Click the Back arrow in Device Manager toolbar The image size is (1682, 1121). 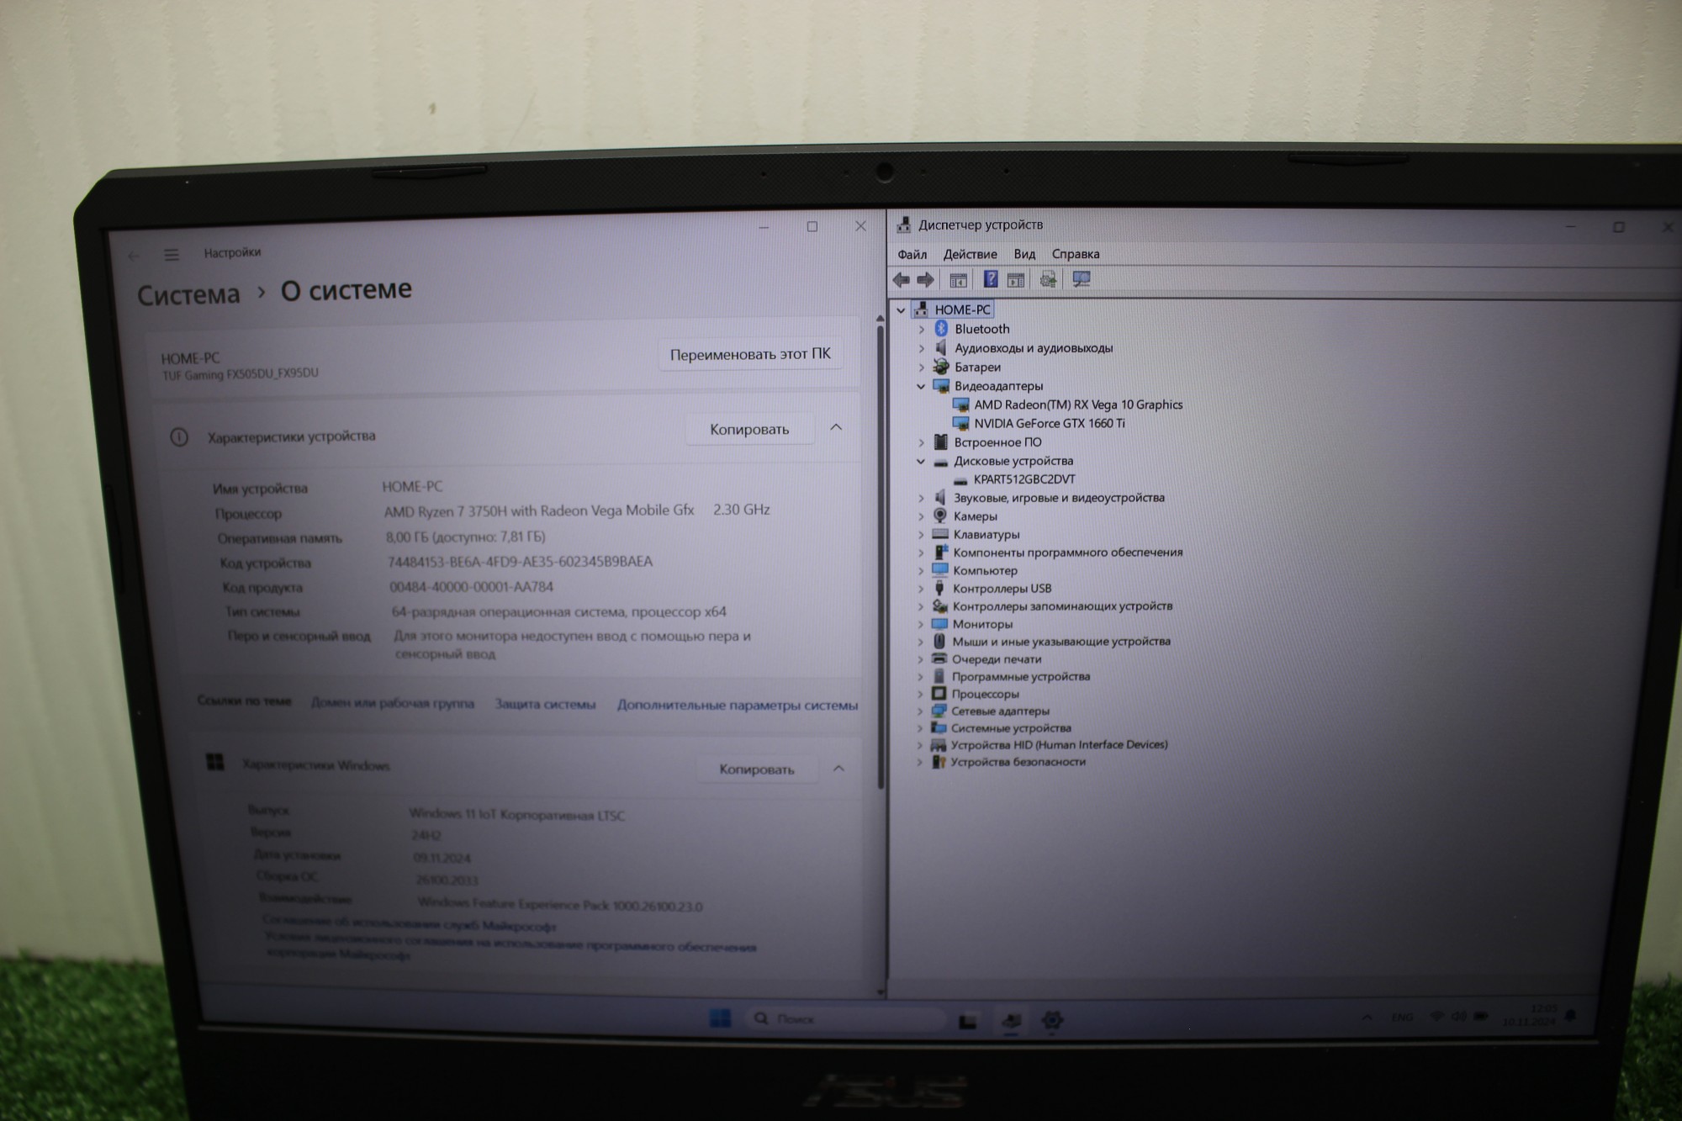pyautogui.click(x=901, y=280)
